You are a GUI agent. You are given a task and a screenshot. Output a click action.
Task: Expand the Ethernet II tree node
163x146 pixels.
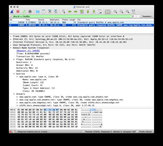[x=11, y=39]
